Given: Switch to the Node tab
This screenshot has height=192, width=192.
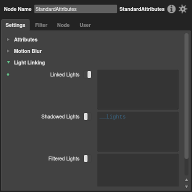Looking at the screenshot, I should point(63,25).
